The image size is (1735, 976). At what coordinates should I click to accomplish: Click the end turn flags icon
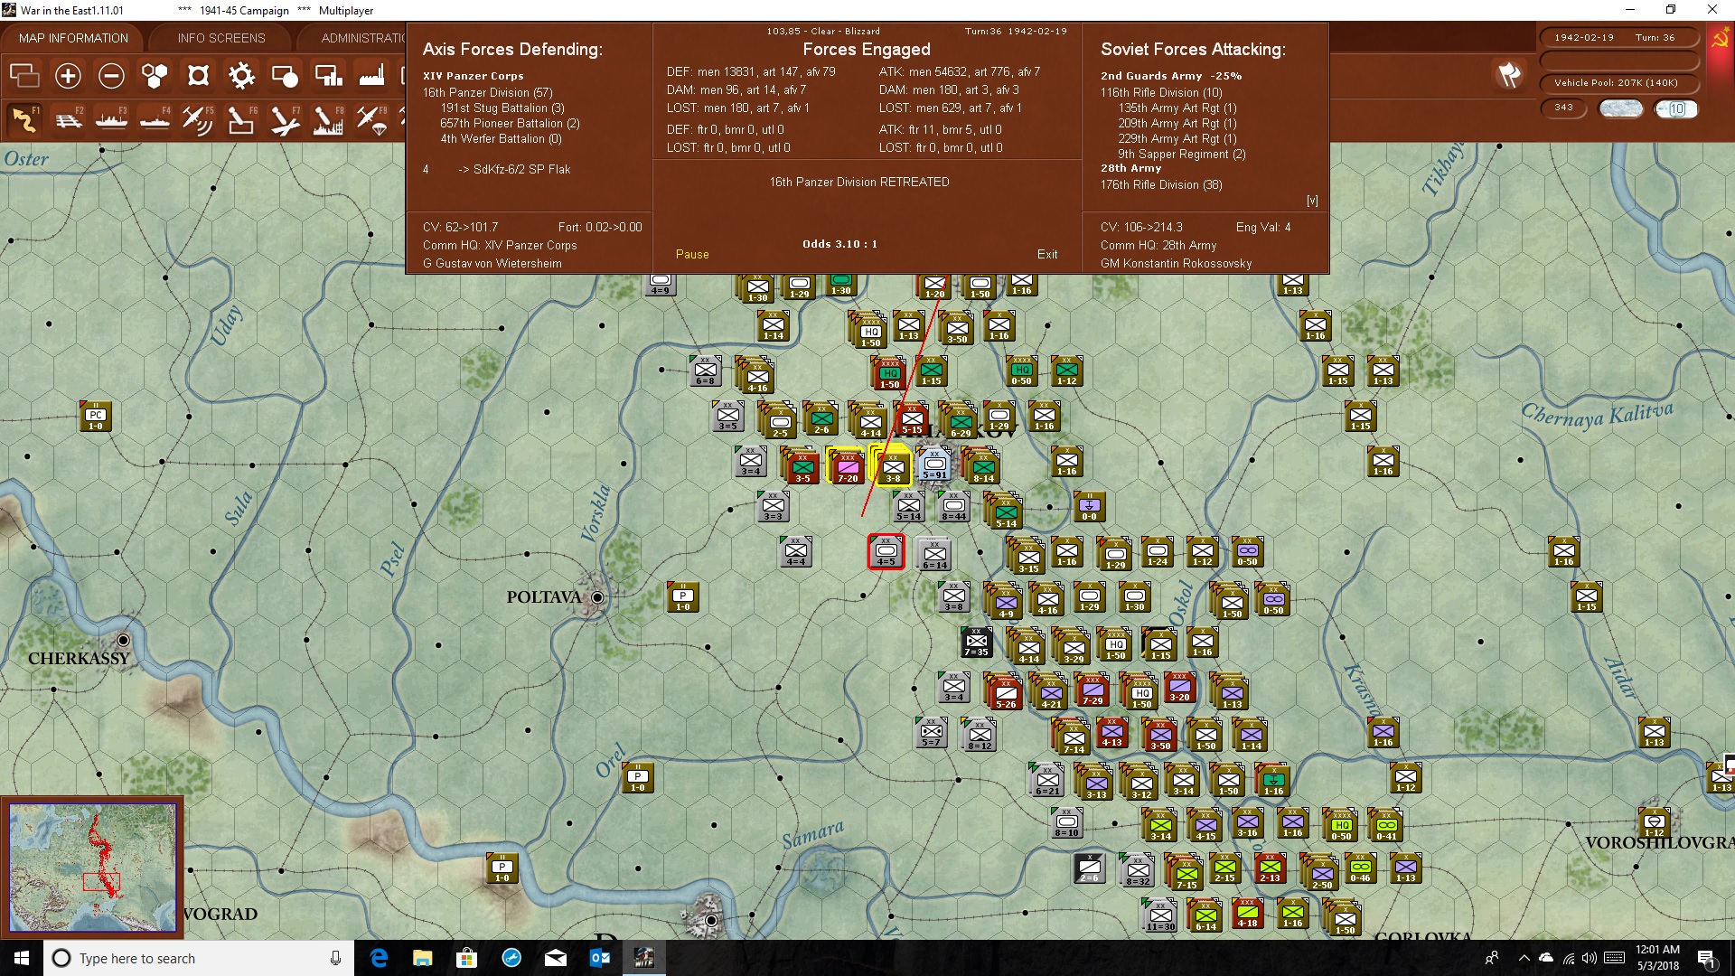tap(1509, 75)
